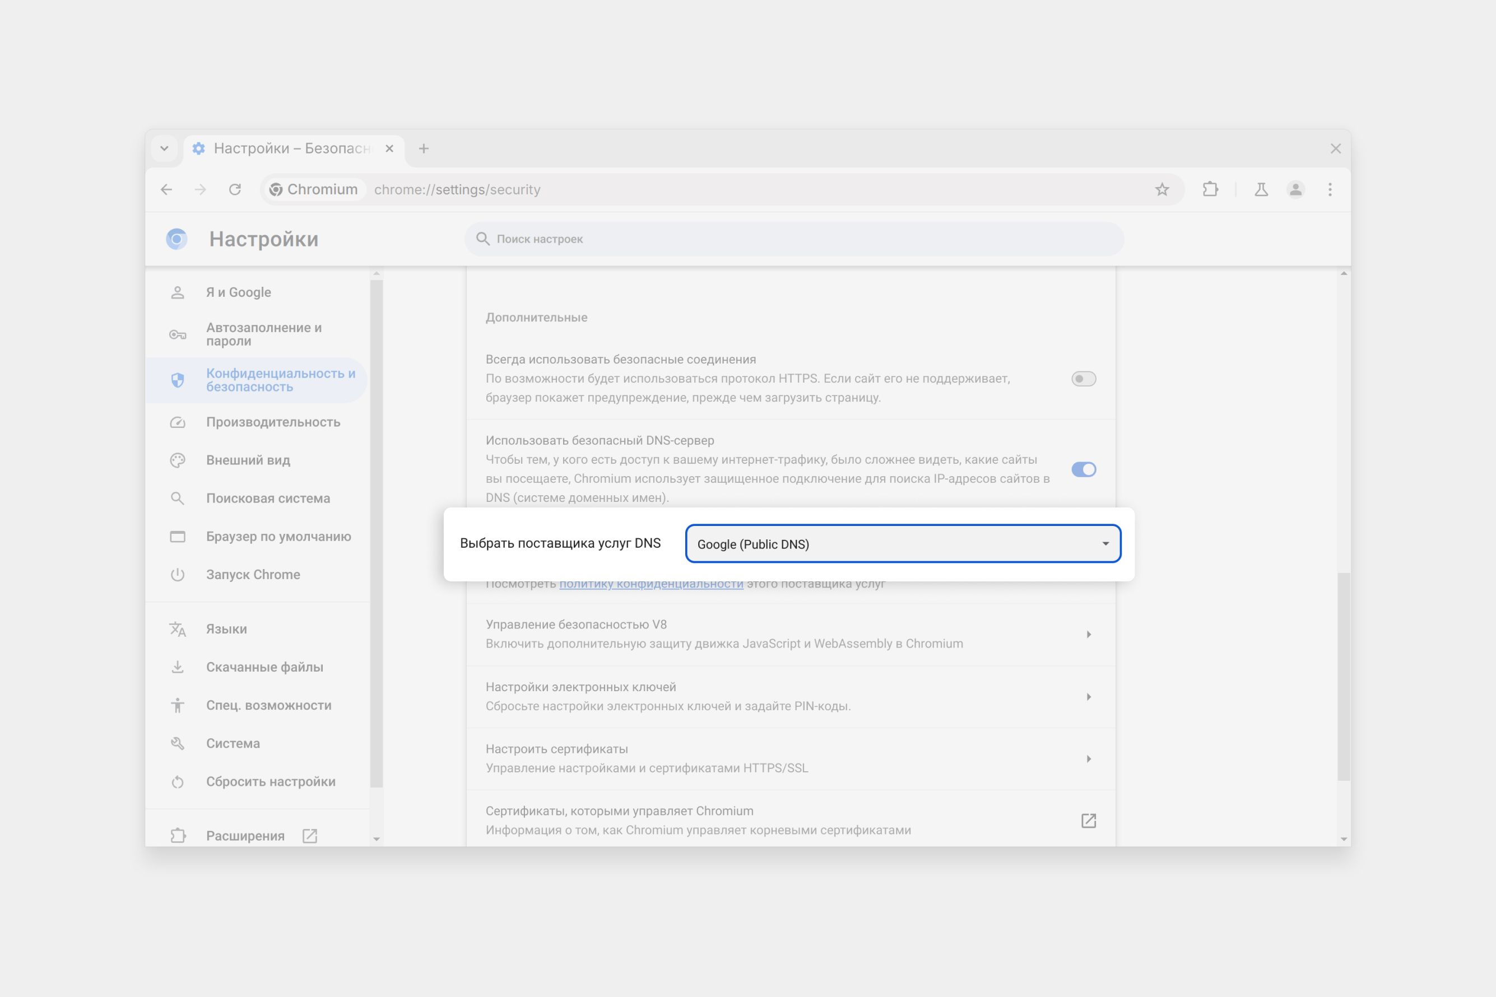1496x997 pixels.
Task: Open the DNS provider dropdown
Action: pyautogui.click(x=903, y=544)
